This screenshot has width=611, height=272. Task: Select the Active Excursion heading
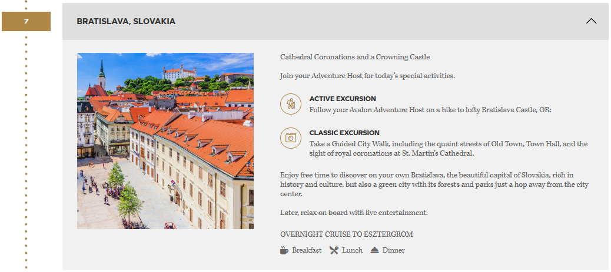tap(343, 99)
